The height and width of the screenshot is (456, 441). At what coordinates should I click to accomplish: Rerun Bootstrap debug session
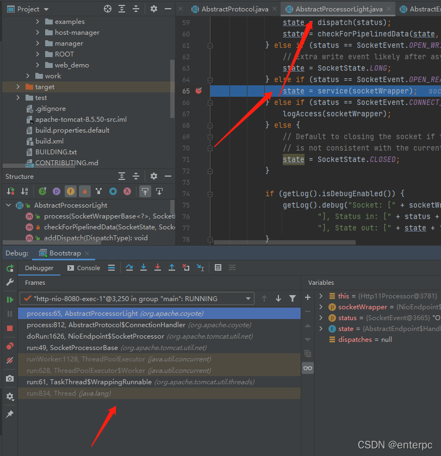coord(10,268)
